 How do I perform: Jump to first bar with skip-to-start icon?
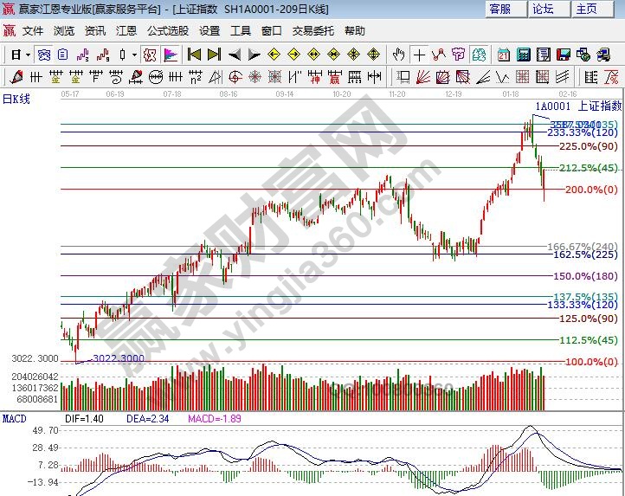tap(195, 55)
